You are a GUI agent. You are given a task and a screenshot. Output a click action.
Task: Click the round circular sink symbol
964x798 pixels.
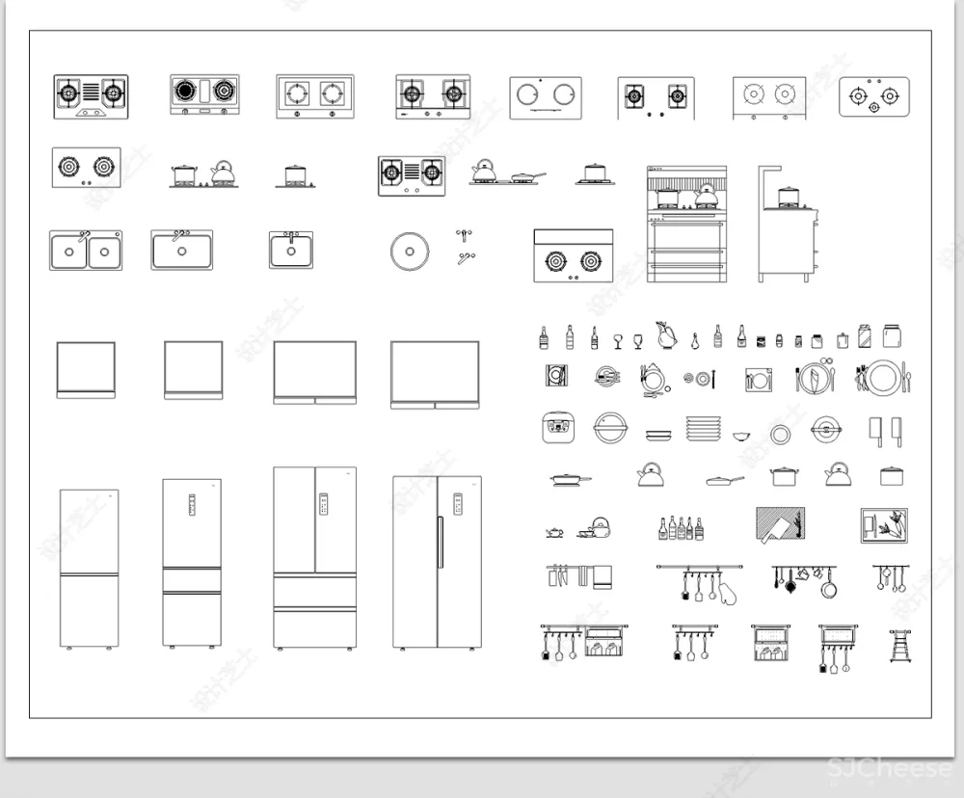pyautogui.click(x=410, y=253)
